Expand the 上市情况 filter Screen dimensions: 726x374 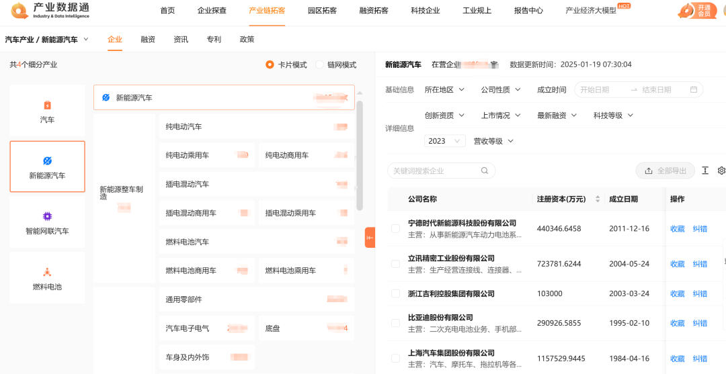501,115
